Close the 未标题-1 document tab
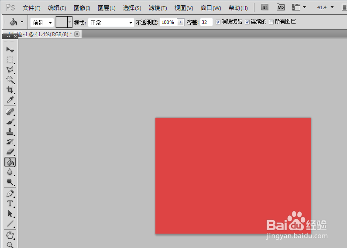Screen dimensions: 347x248 pyautogui.click(x=77, y=34)
